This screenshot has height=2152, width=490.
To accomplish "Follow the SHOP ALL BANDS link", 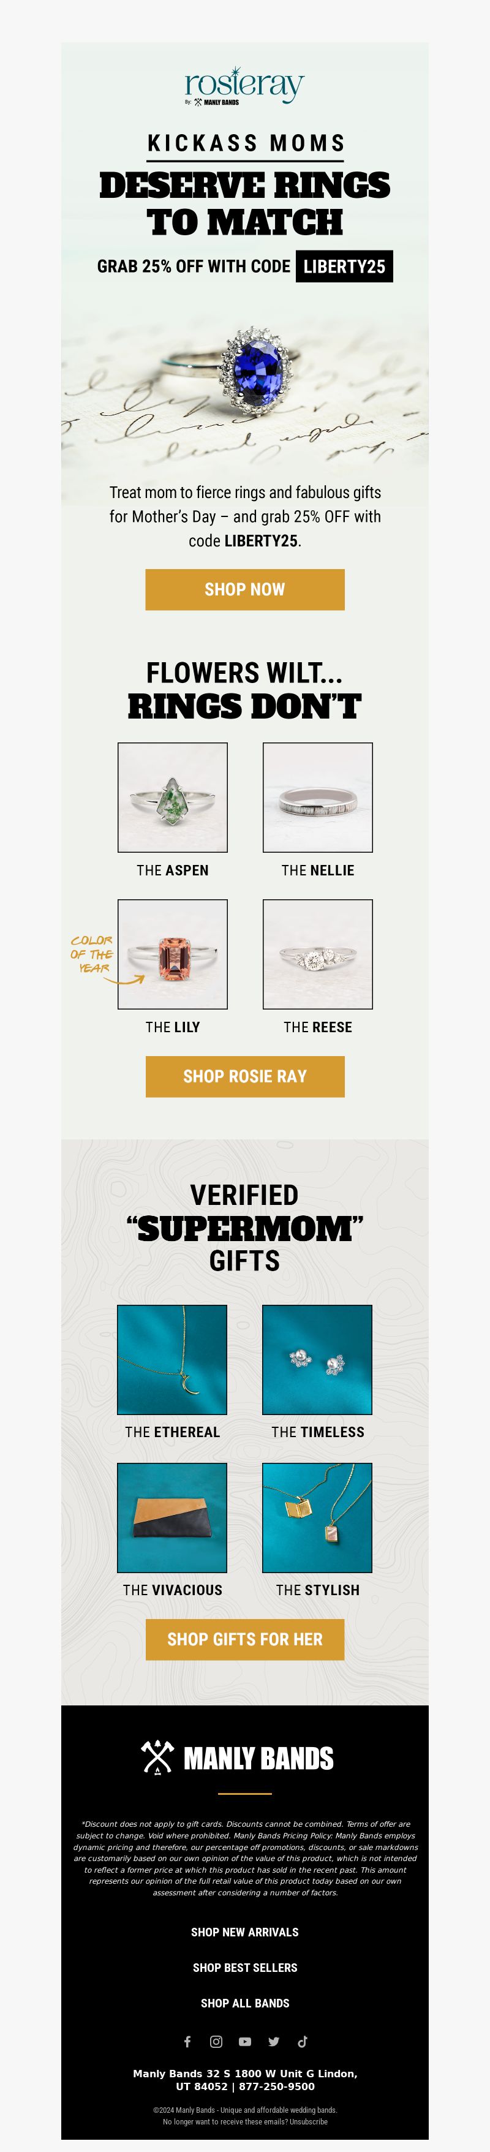I will point(244,2003).
